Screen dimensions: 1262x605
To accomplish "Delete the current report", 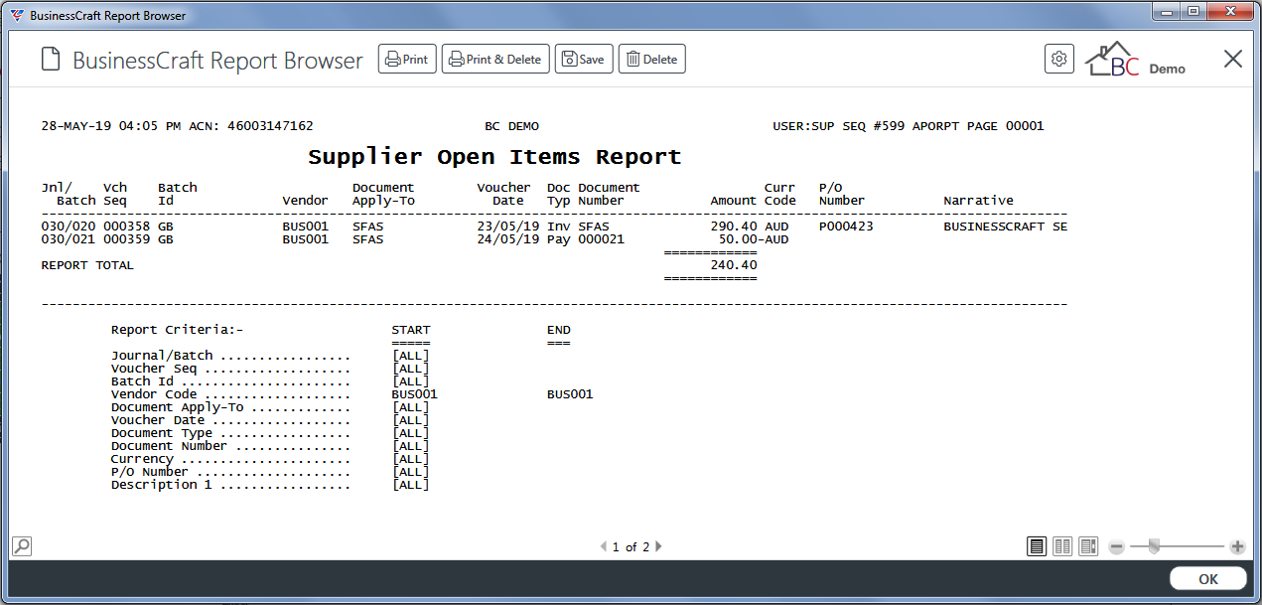I will tap(652, 60).
